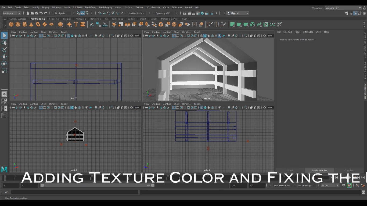Viewport: 367px width, 206px height.
Task: Click the Load Attributes button
Action: click(319, 170)
